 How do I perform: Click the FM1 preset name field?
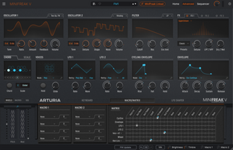pyautogui.click(x=116, y=4)
